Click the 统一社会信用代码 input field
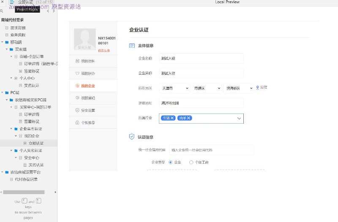This screenshot has width=338, height=222. pos(211,150)
